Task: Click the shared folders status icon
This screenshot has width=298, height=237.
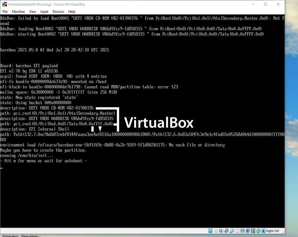Action: (237, 231)
